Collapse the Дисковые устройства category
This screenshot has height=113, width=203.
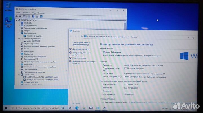click(x=19, y=39)
